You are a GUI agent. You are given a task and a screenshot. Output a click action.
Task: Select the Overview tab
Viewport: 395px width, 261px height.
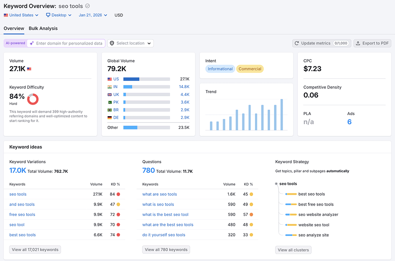coord(14,28)
